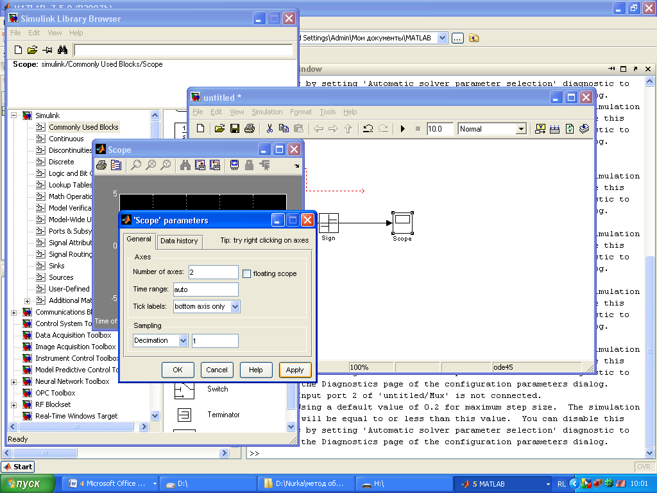Open Windows пуск start button
The width and height of the screenshot is (657, 493).
(28, 484)
